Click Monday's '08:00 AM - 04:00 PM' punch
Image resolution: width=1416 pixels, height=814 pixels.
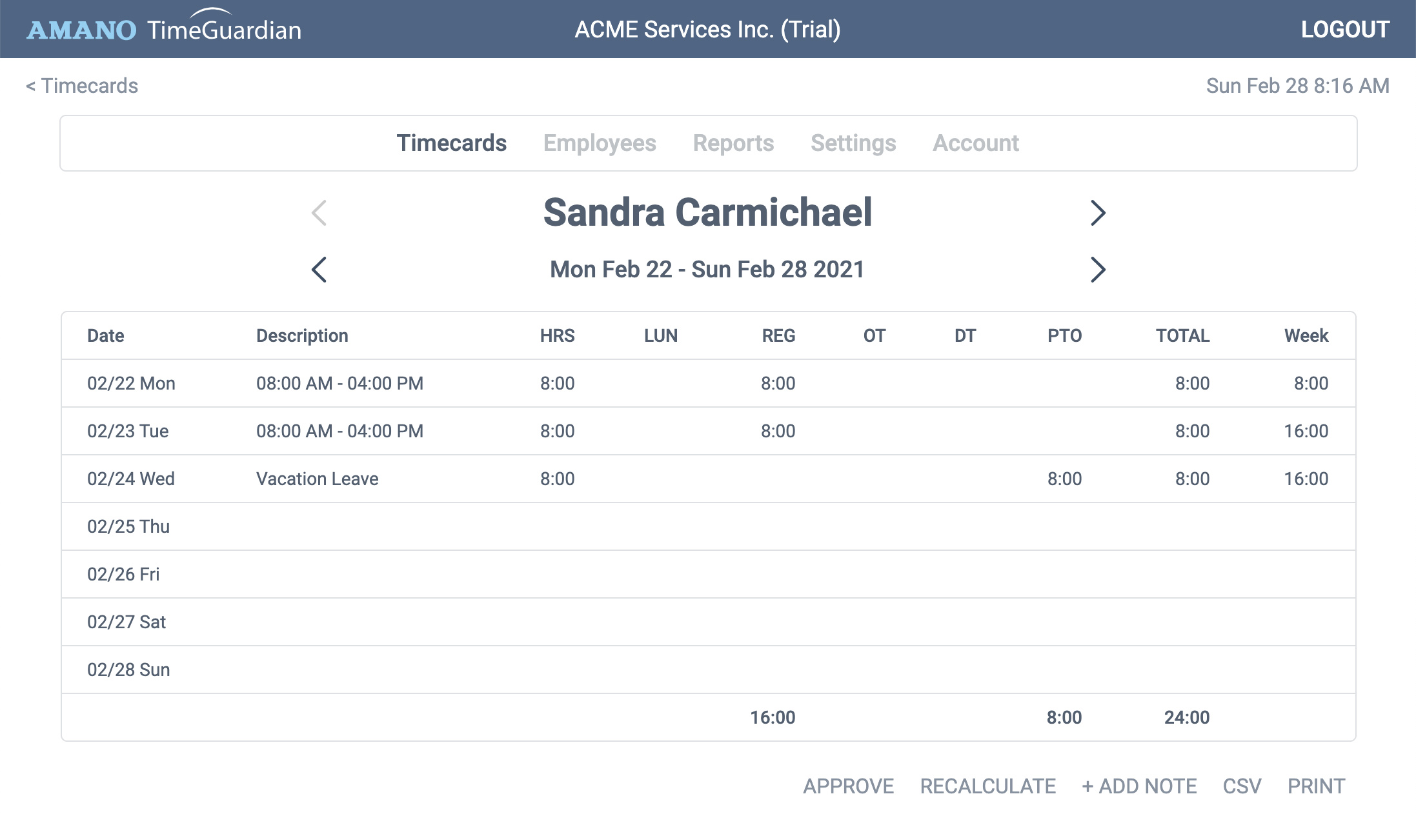coord(339,383)
